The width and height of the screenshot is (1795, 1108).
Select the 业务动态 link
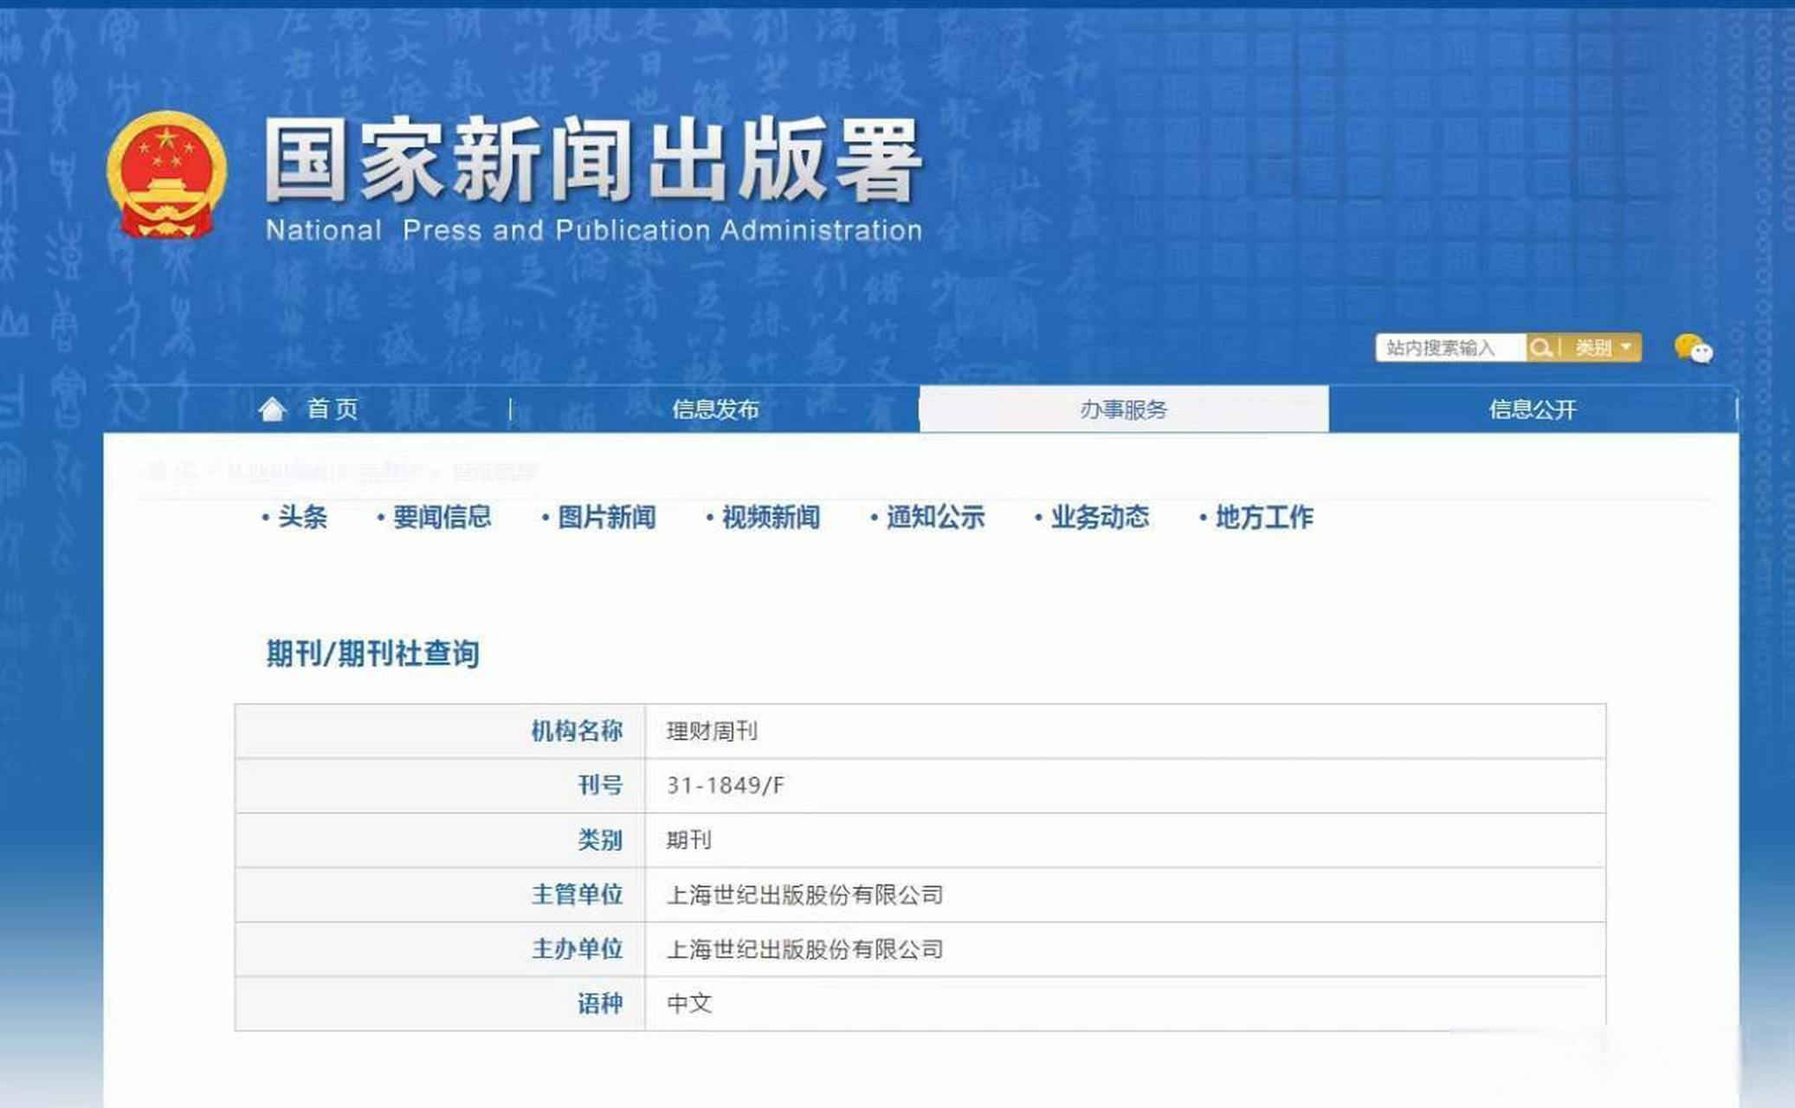[x=1099, y=518]
